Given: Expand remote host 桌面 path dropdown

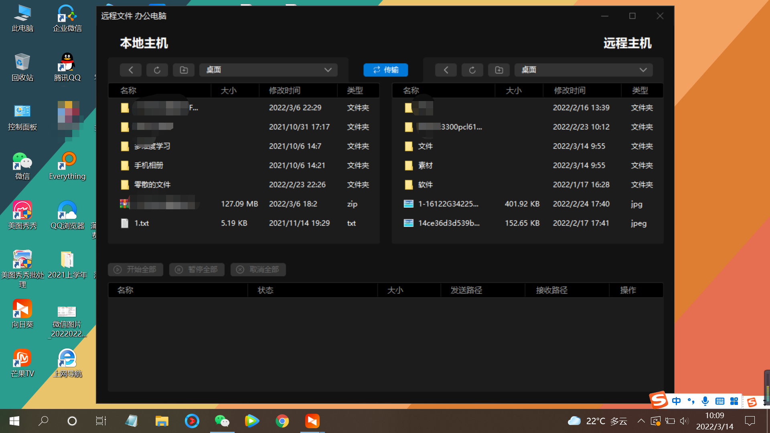Looking at the screenshot, I should [643, 70].
